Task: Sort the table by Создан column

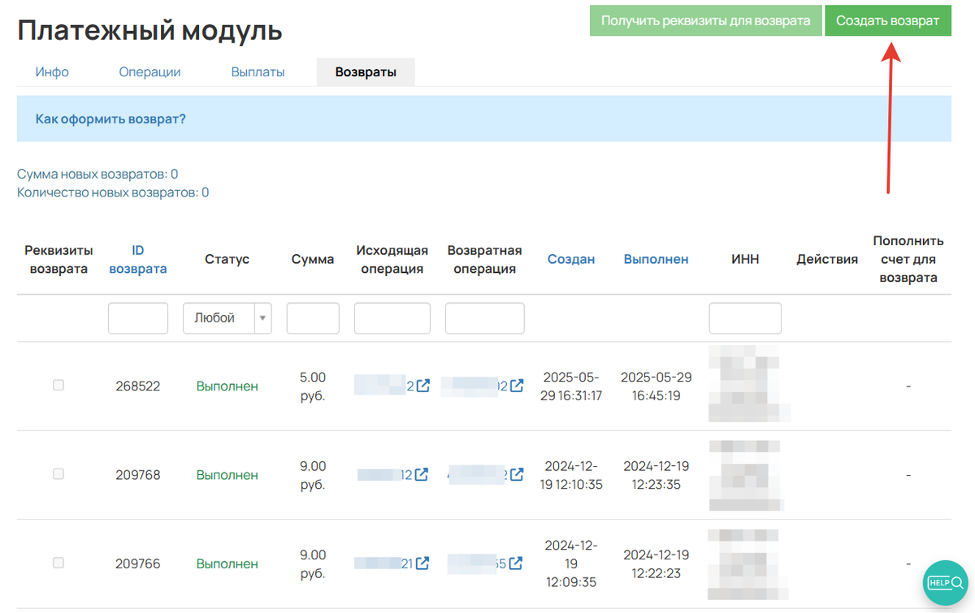Action: (571, 258)
